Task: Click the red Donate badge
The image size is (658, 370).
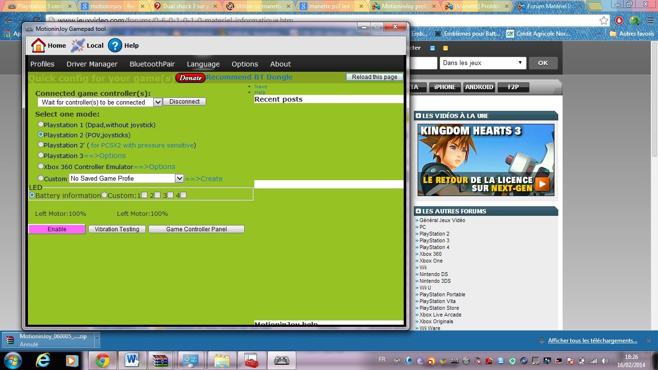Action: click(x=191, y=78)
